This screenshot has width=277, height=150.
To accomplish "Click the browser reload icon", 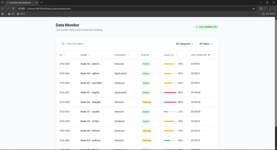I will click(x=13, y=9).
